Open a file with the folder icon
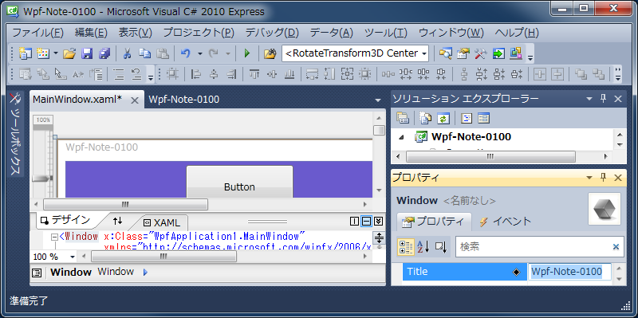The width and height of the screenshot is (638, 318). coord(70,53)
